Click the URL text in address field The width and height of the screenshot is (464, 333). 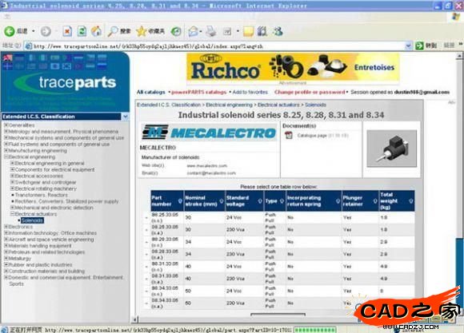point(148,46)
